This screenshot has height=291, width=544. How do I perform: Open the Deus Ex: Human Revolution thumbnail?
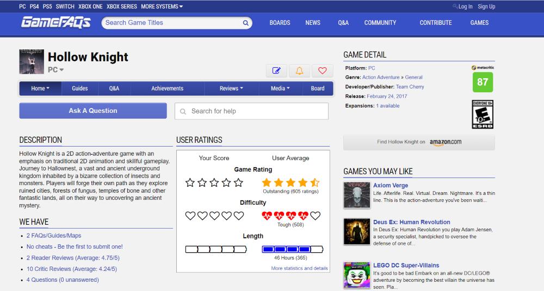click(357, 232)
